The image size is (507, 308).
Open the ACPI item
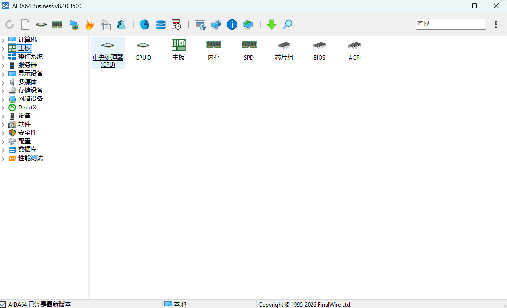click(x=355, y=51)
